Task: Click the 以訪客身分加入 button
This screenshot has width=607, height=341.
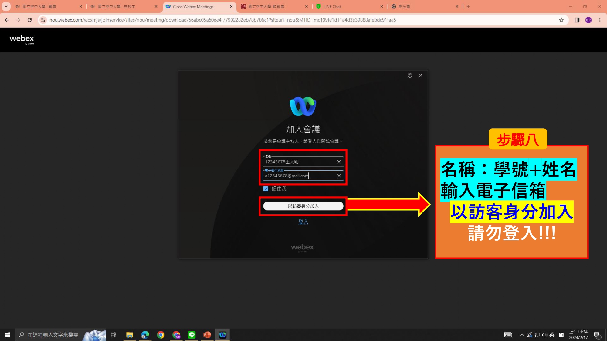Action: click(303, 206)
